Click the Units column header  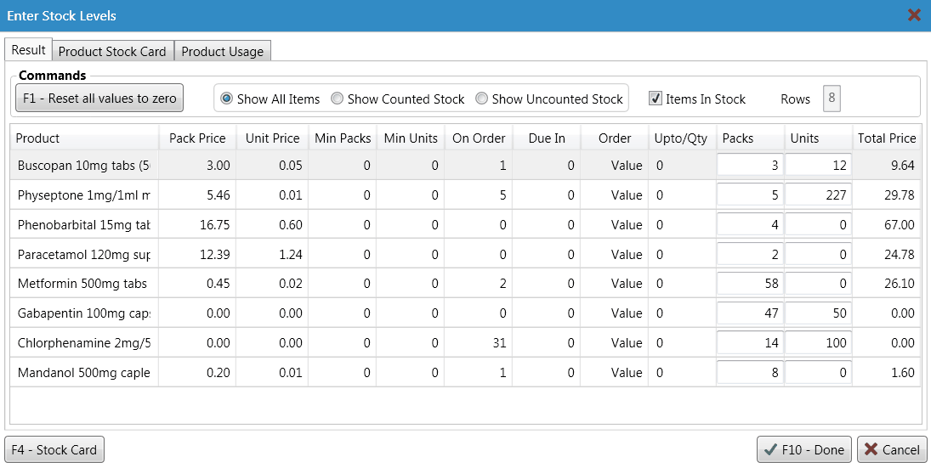pos(818,138)
